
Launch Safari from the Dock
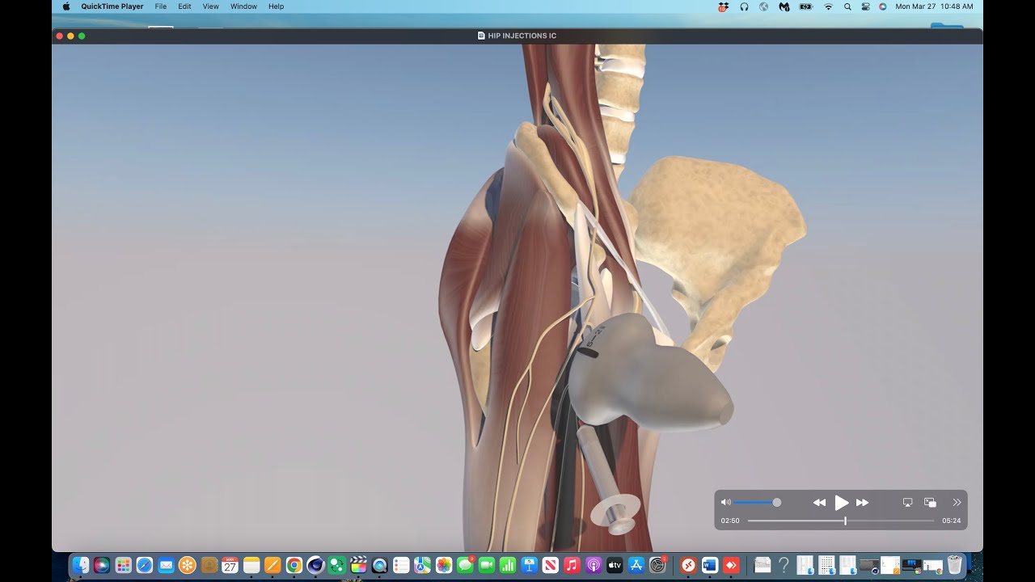(x=145, y=565)
